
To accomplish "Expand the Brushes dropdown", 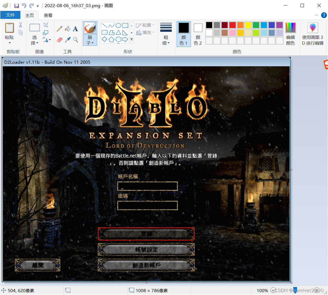I will [92, 43].
